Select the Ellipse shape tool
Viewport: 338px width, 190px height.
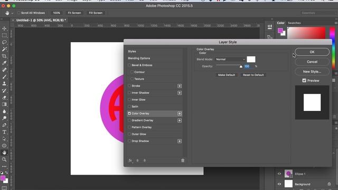[4, 146]
